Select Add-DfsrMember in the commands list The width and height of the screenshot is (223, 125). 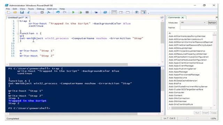[178, 101]
